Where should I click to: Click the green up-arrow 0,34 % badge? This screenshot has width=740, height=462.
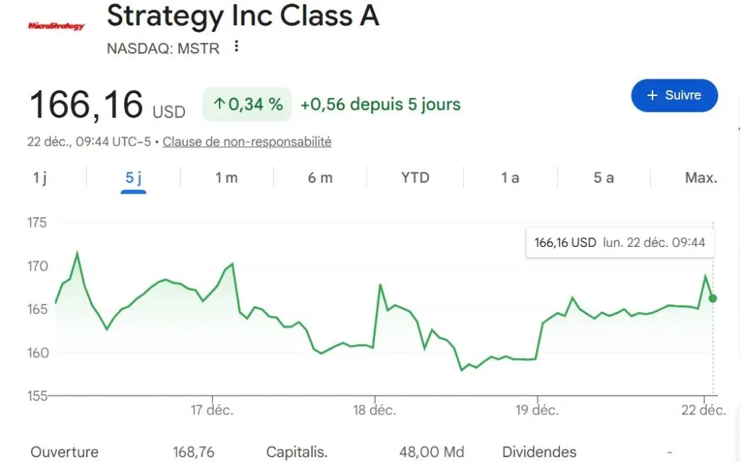(247, 105)
